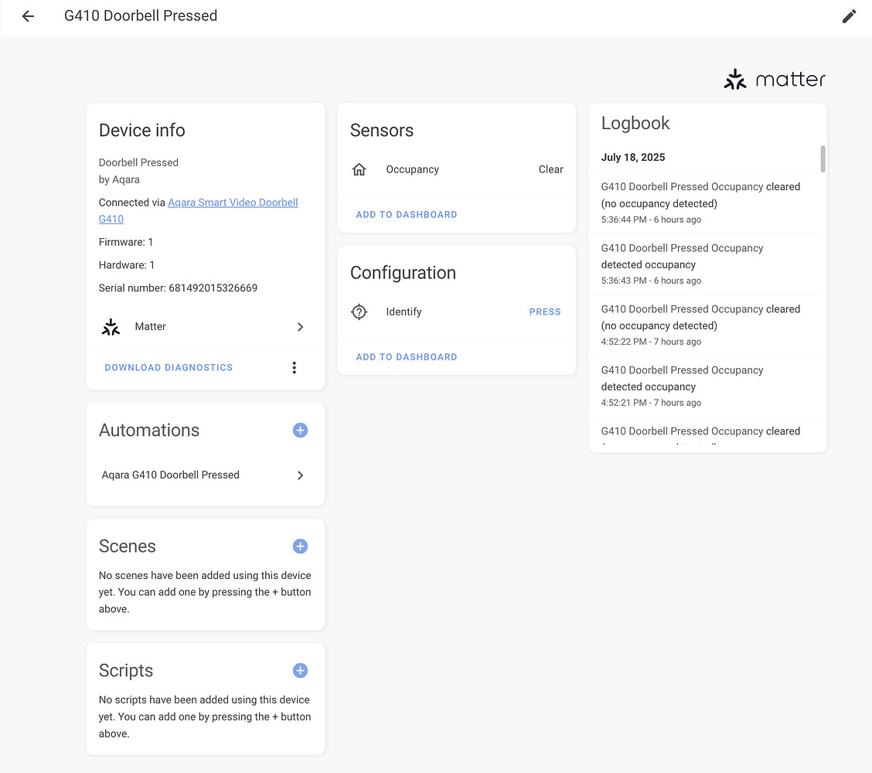Add a new script with plus icon
The height and width of the screenshot is (773, 872).
pyautogui.click(x=300, y=671)
